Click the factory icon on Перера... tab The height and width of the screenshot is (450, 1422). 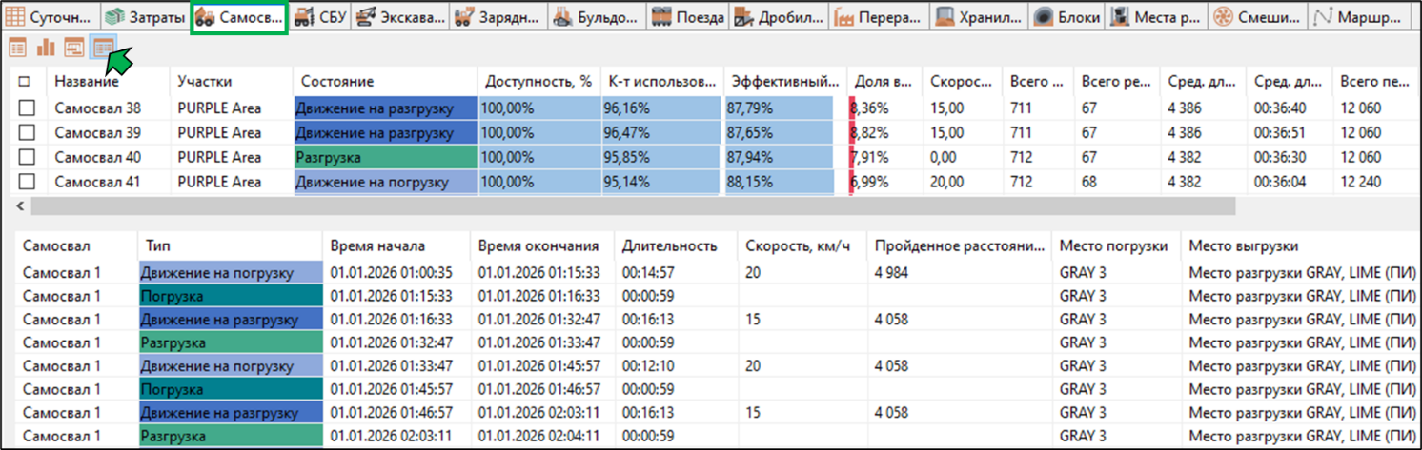click(843, 17)
